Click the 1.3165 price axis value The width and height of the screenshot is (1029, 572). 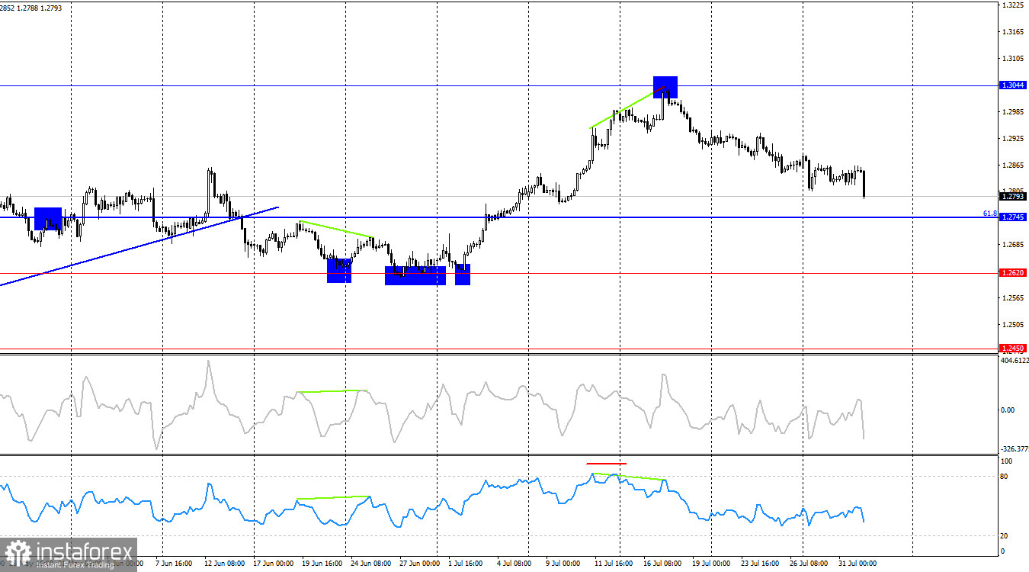coord(1012,32)
